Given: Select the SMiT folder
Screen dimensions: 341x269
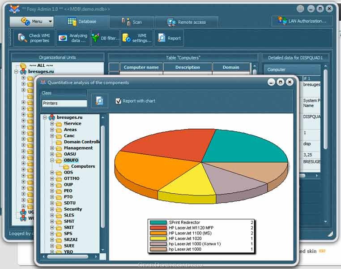Looking at the screenshot, I should tap(69, 221).
